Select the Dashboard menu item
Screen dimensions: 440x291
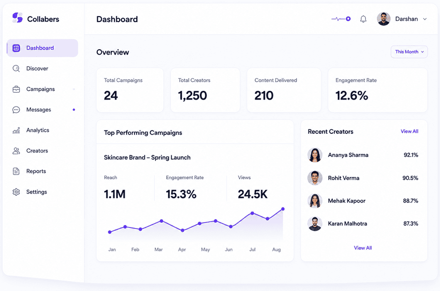click(x=43, y=48)
